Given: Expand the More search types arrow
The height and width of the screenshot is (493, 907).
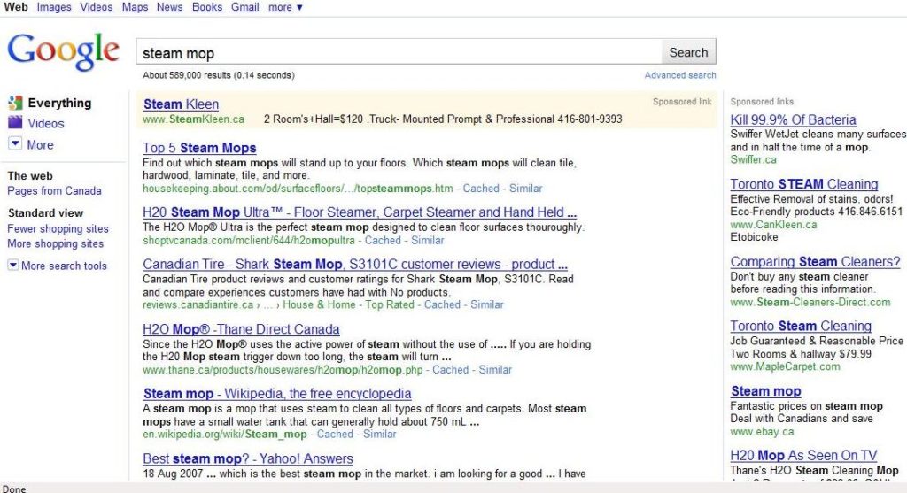Looking at the screenshot, I should 15,143.
